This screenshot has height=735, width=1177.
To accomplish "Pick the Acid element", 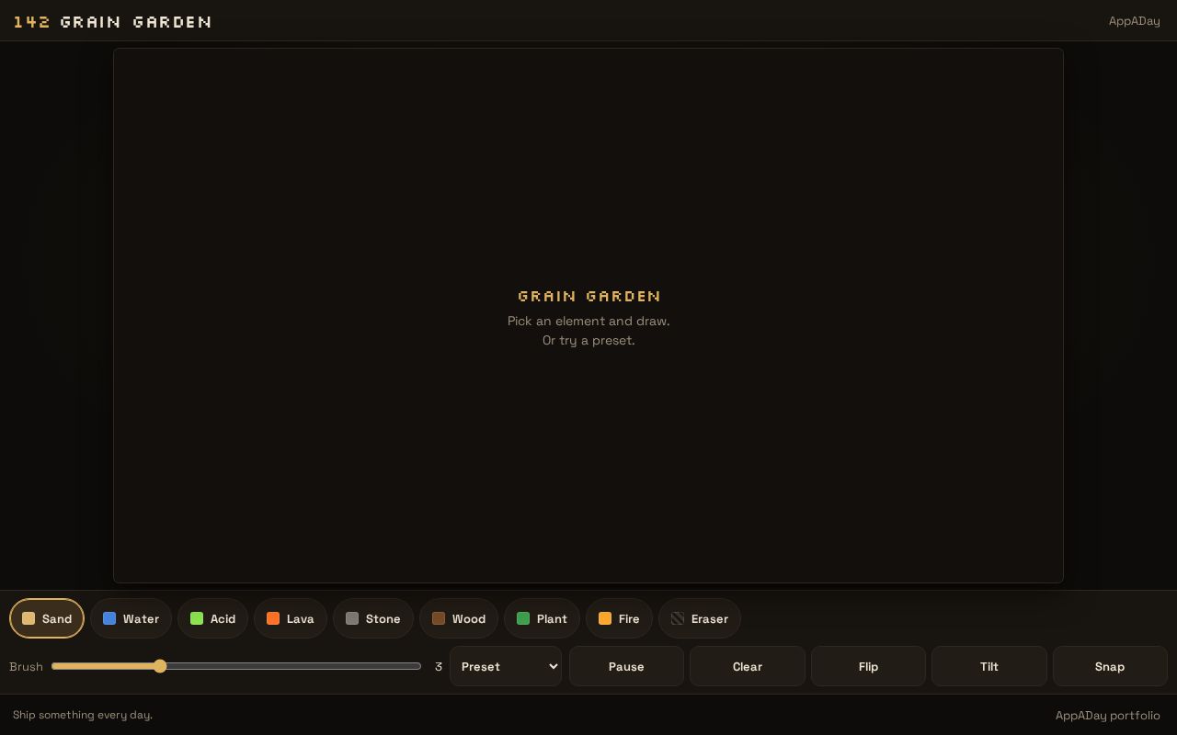I will tap(212, 618).
